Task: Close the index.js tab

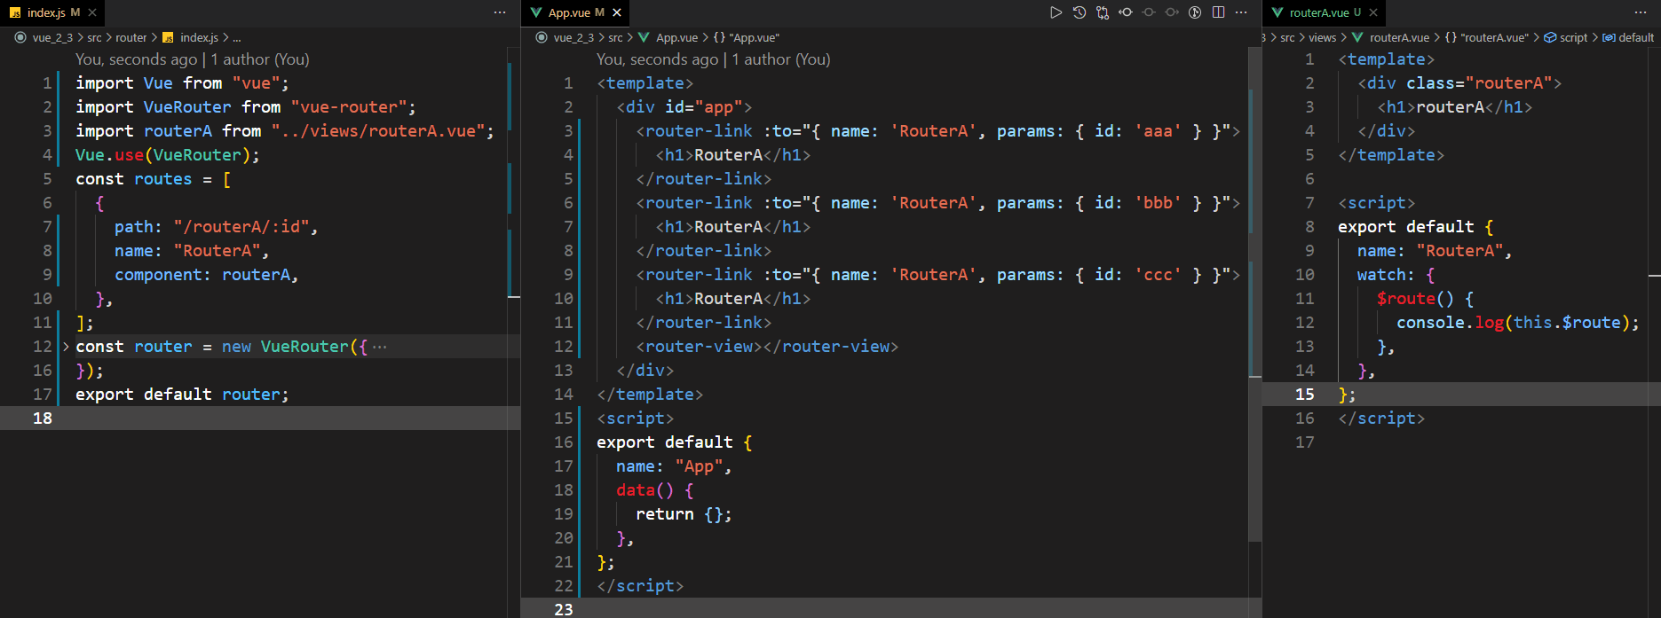Action: point(92,12)
